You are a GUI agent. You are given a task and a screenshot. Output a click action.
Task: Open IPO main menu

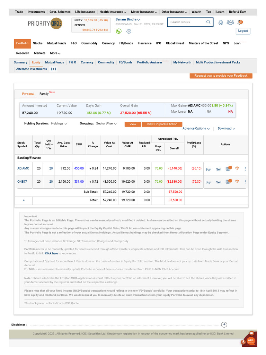click(159, 43)
